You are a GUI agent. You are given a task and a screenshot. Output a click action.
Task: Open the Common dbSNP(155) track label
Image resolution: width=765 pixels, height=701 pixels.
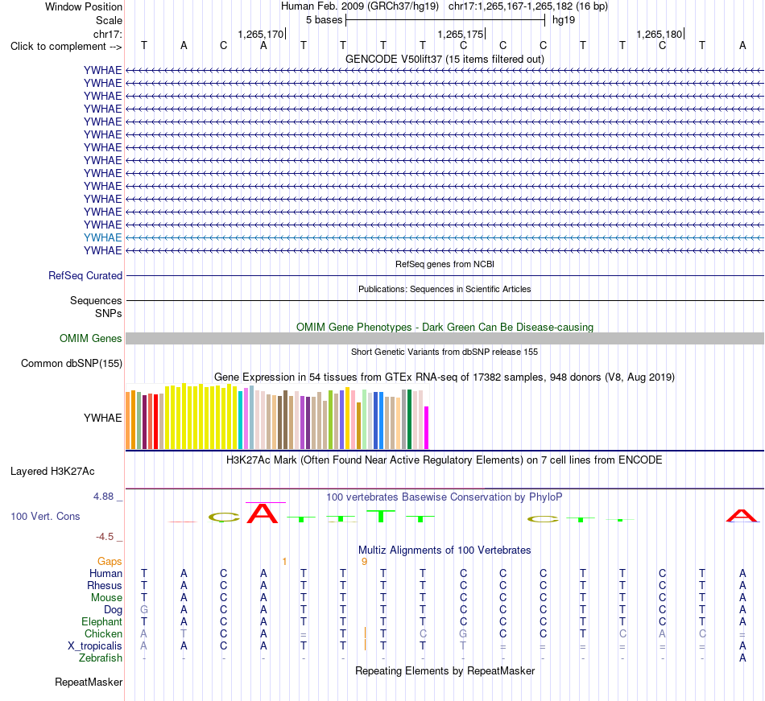(71, 363)
